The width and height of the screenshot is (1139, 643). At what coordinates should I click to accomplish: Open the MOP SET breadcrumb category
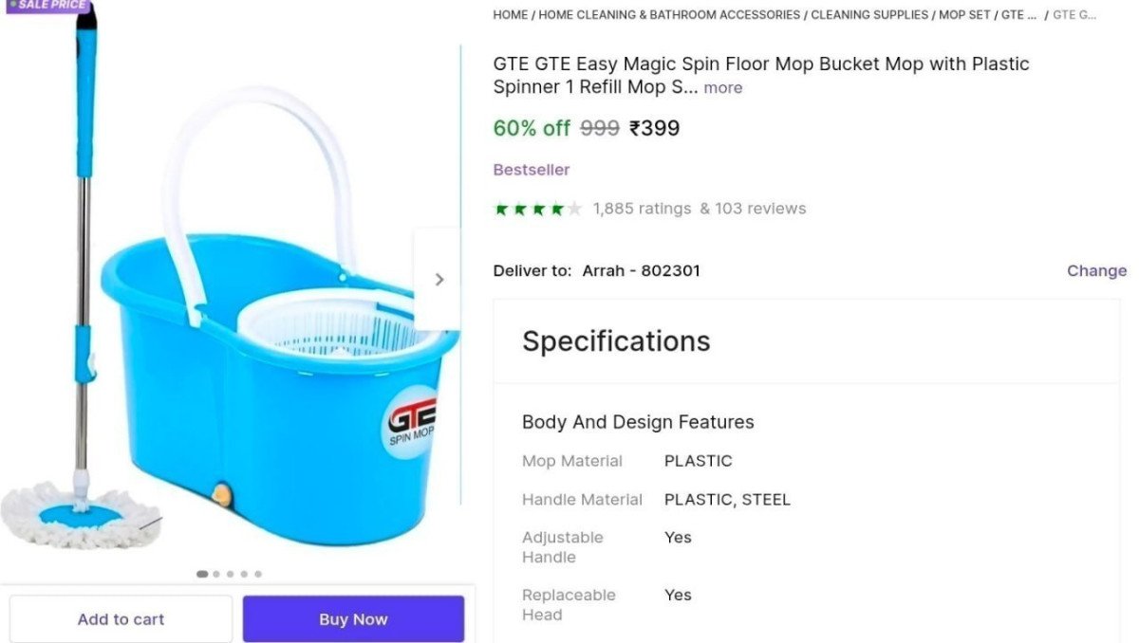[x=965, y=14]
